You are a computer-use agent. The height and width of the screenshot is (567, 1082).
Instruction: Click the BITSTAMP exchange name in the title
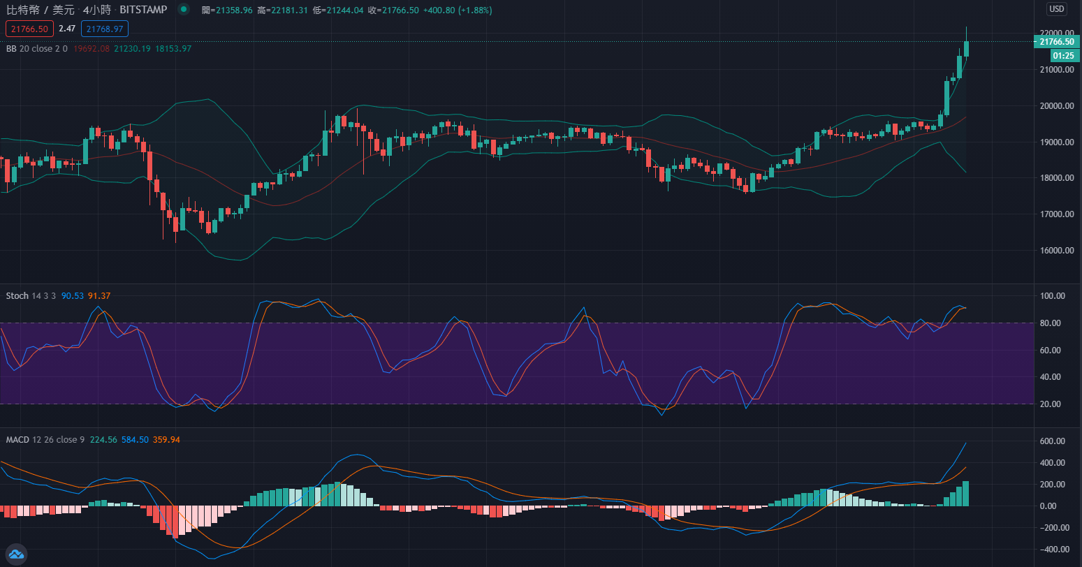143,10
